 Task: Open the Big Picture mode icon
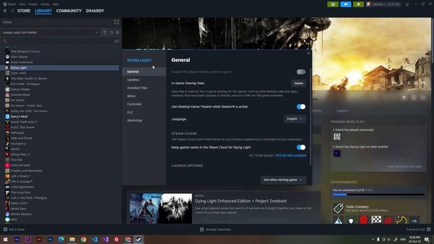point(407,4)
